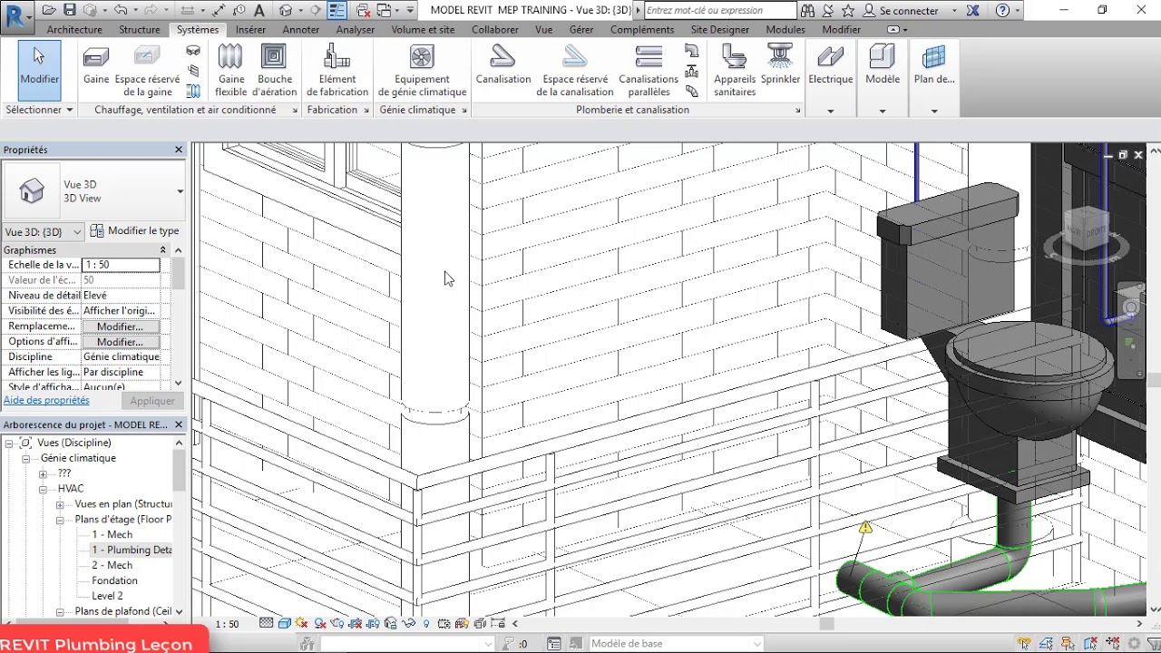This screenshot has height=653, width=1161.
Task: Click the binoculars search icon
Action: [809, 10]
